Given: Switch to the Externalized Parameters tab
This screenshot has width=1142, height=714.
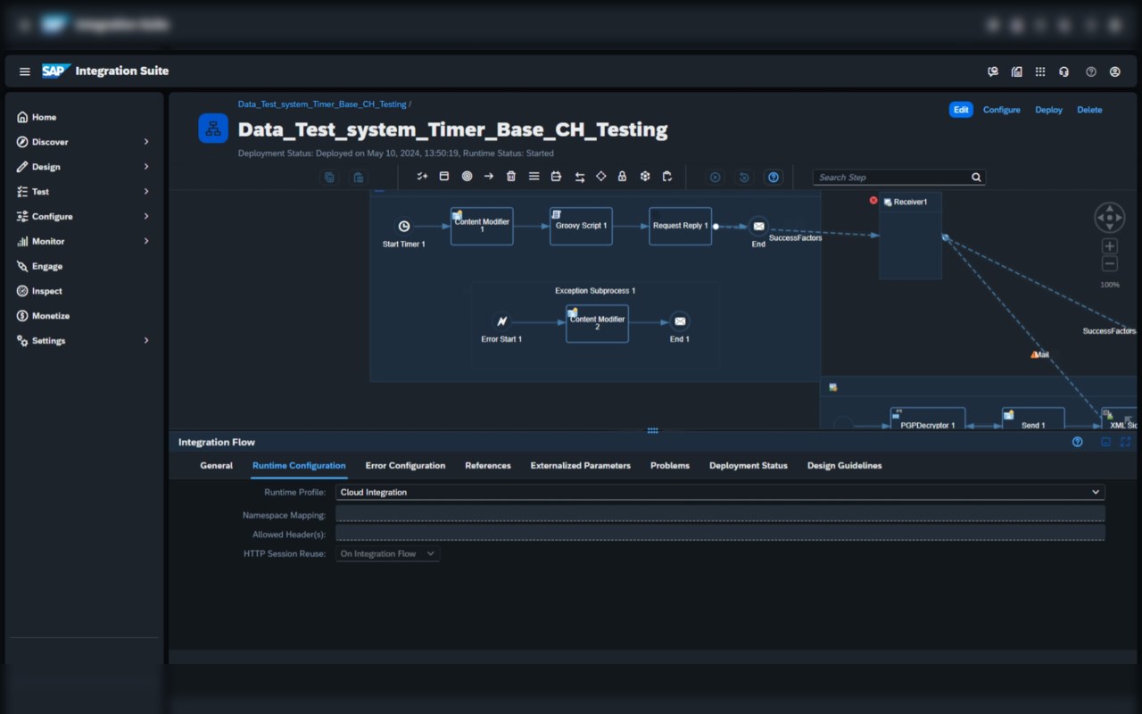Looking at the screenshot, I should 580,466.
